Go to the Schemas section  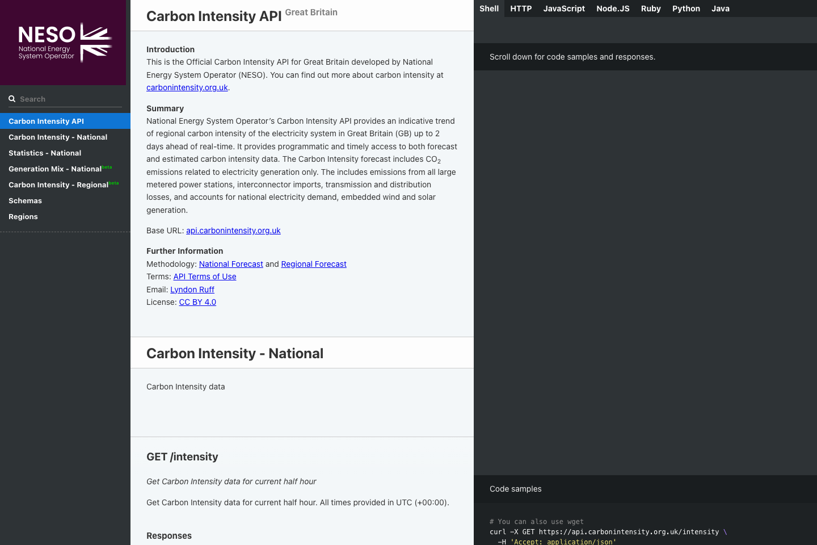25,200
